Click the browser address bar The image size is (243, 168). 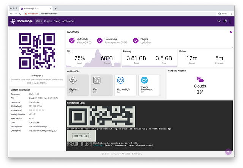tap(114, 13)
